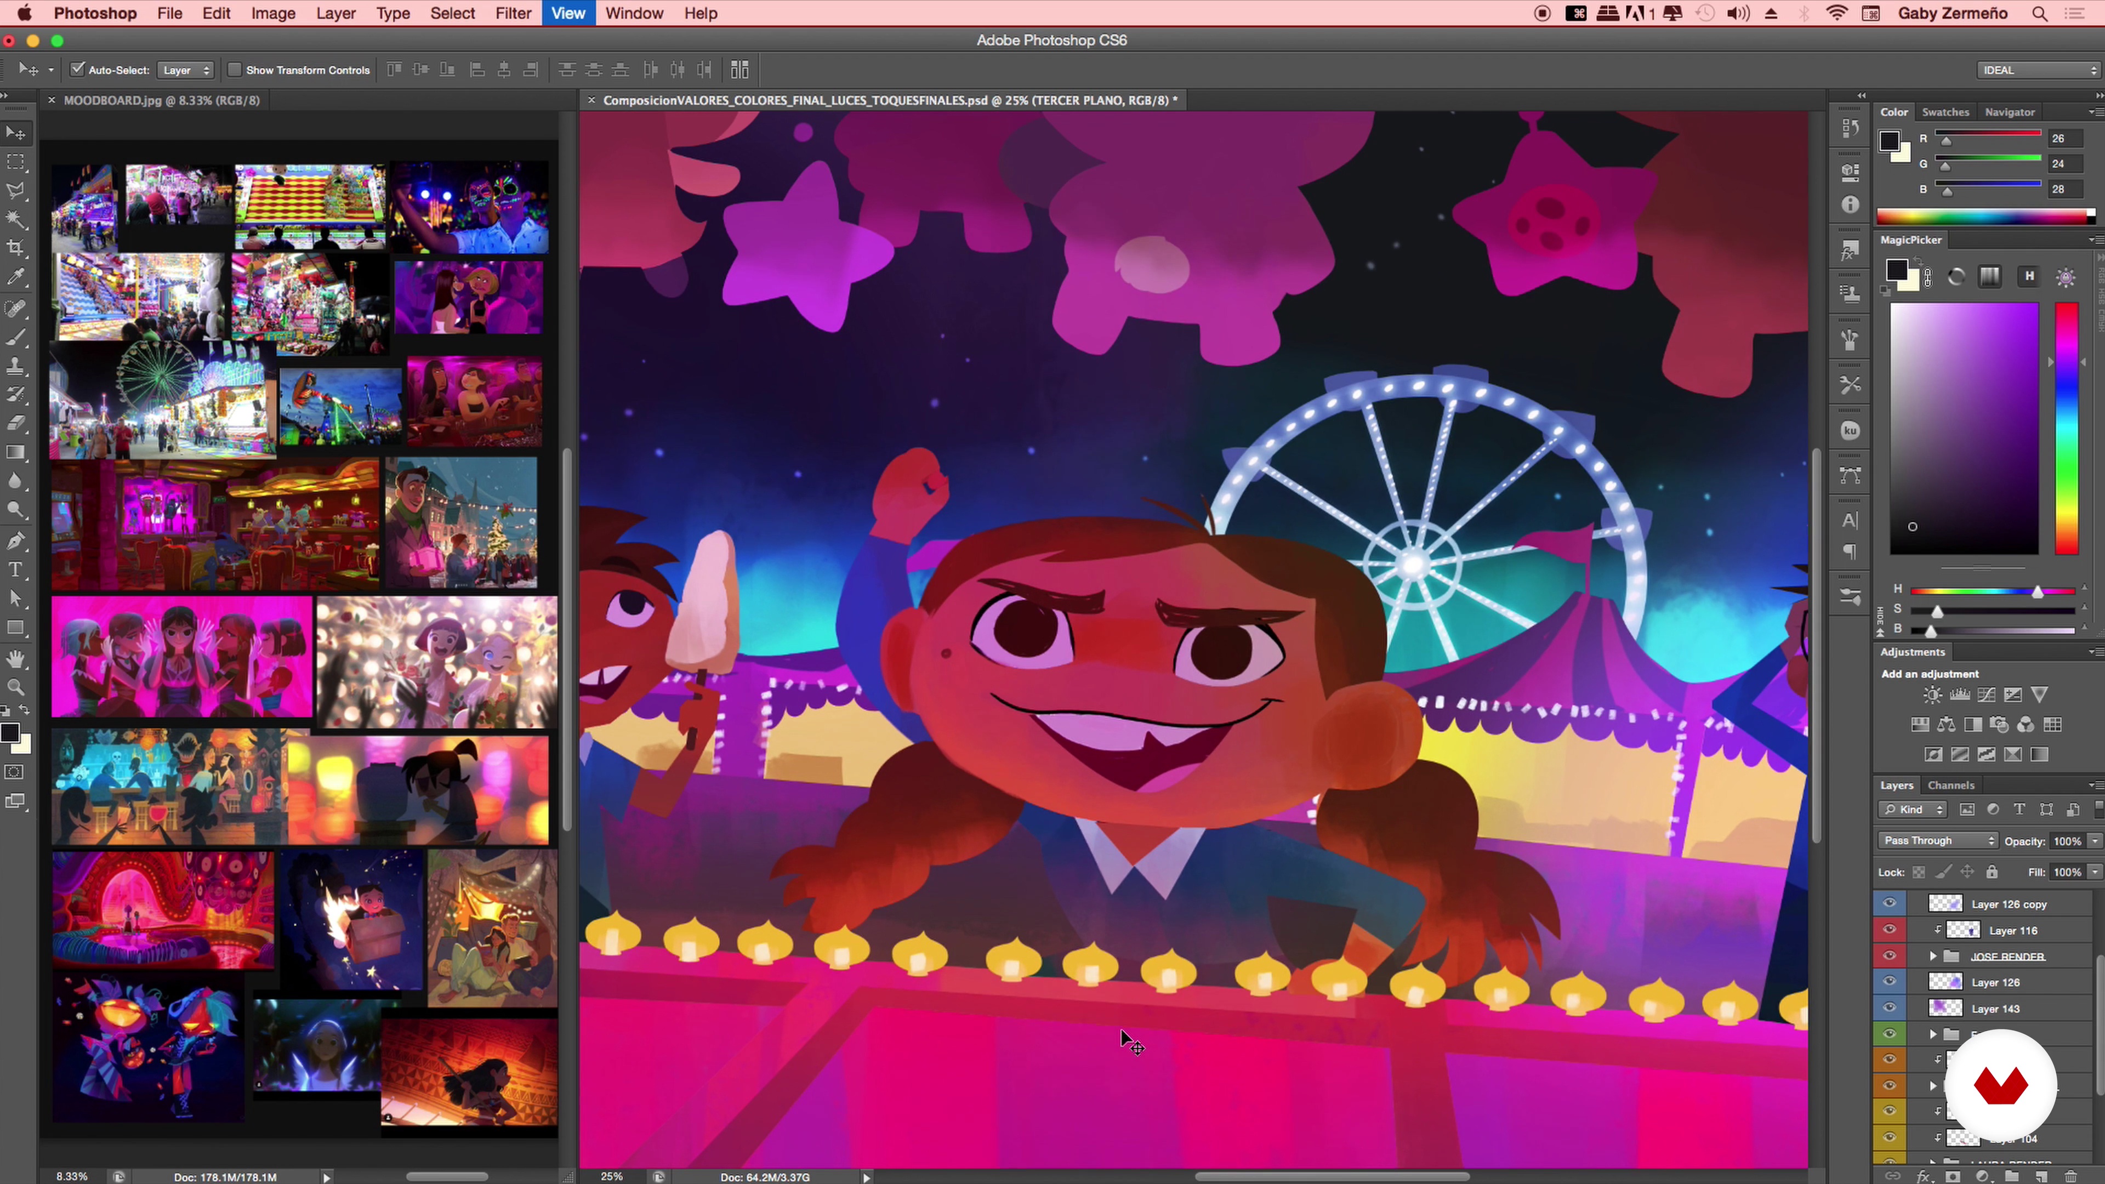Enable Show Transform Controls checkbox

coord(235,70)
